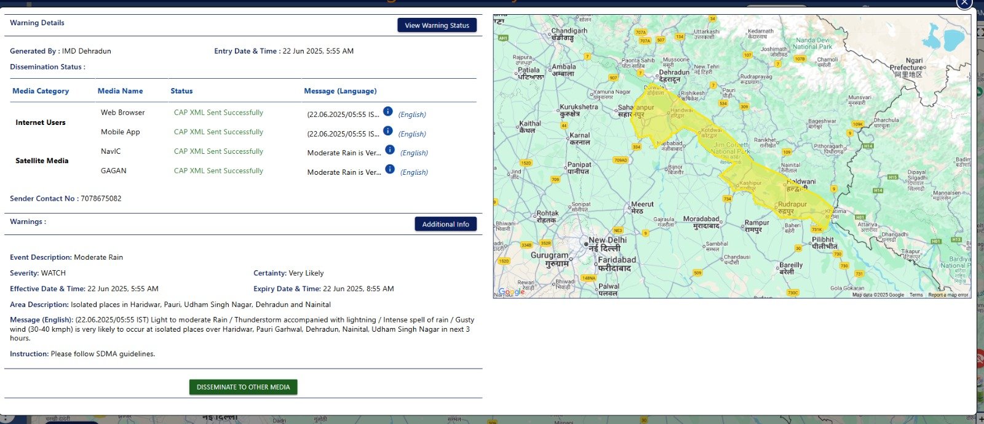Click info icon in Mobile App row
This screenshot has width=984, height=424.
click(x=388, y=130)
